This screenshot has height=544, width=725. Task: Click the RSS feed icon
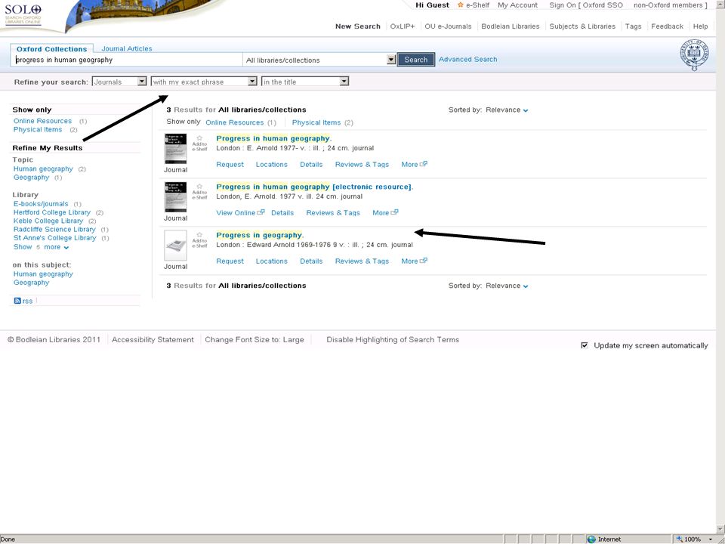17,301
